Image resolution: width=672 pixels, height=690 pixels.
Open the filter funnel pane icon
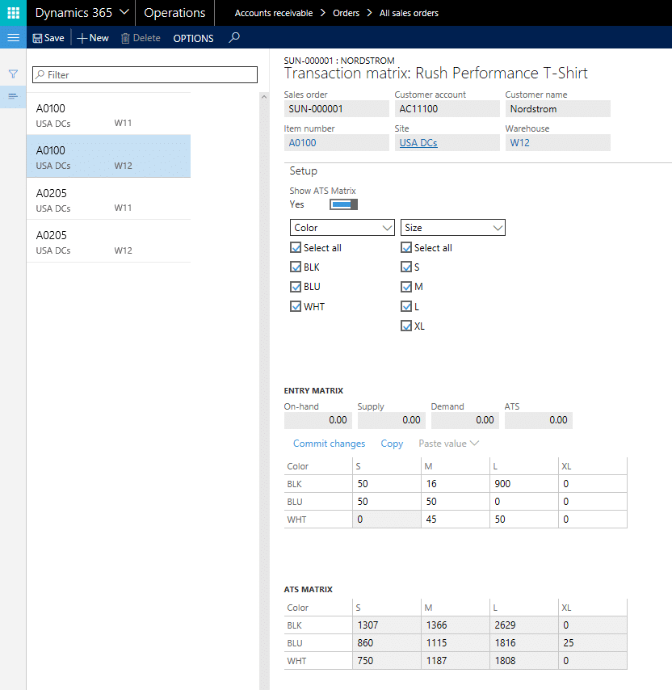pyautogui.click(x=13, y=74)
